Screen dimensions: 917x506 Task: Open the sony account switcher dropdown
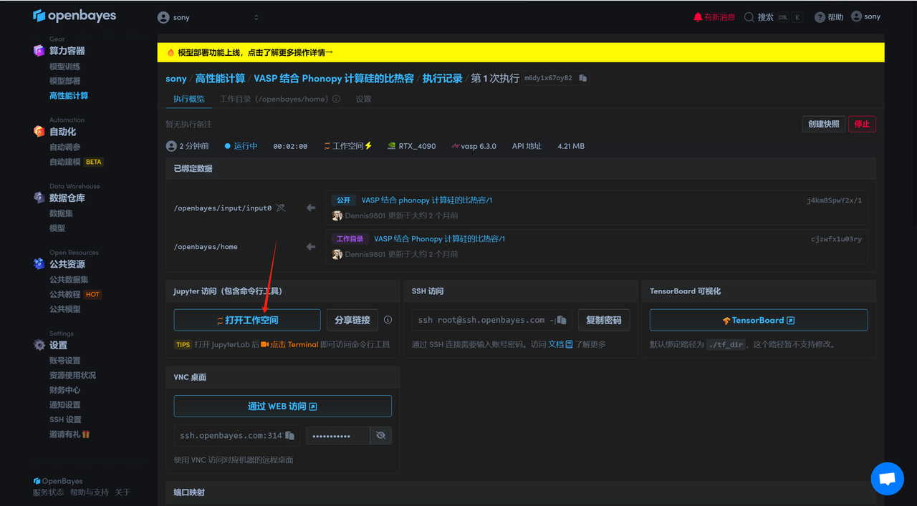(208, 17)
